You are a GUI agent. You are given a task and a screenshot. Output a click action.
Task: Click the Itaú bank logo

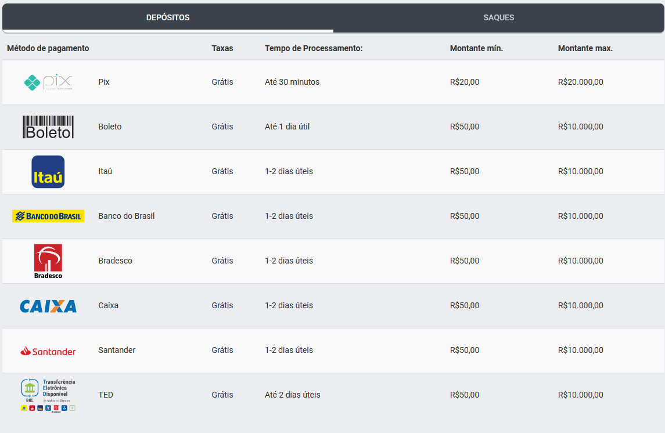[x=48, y=172]
